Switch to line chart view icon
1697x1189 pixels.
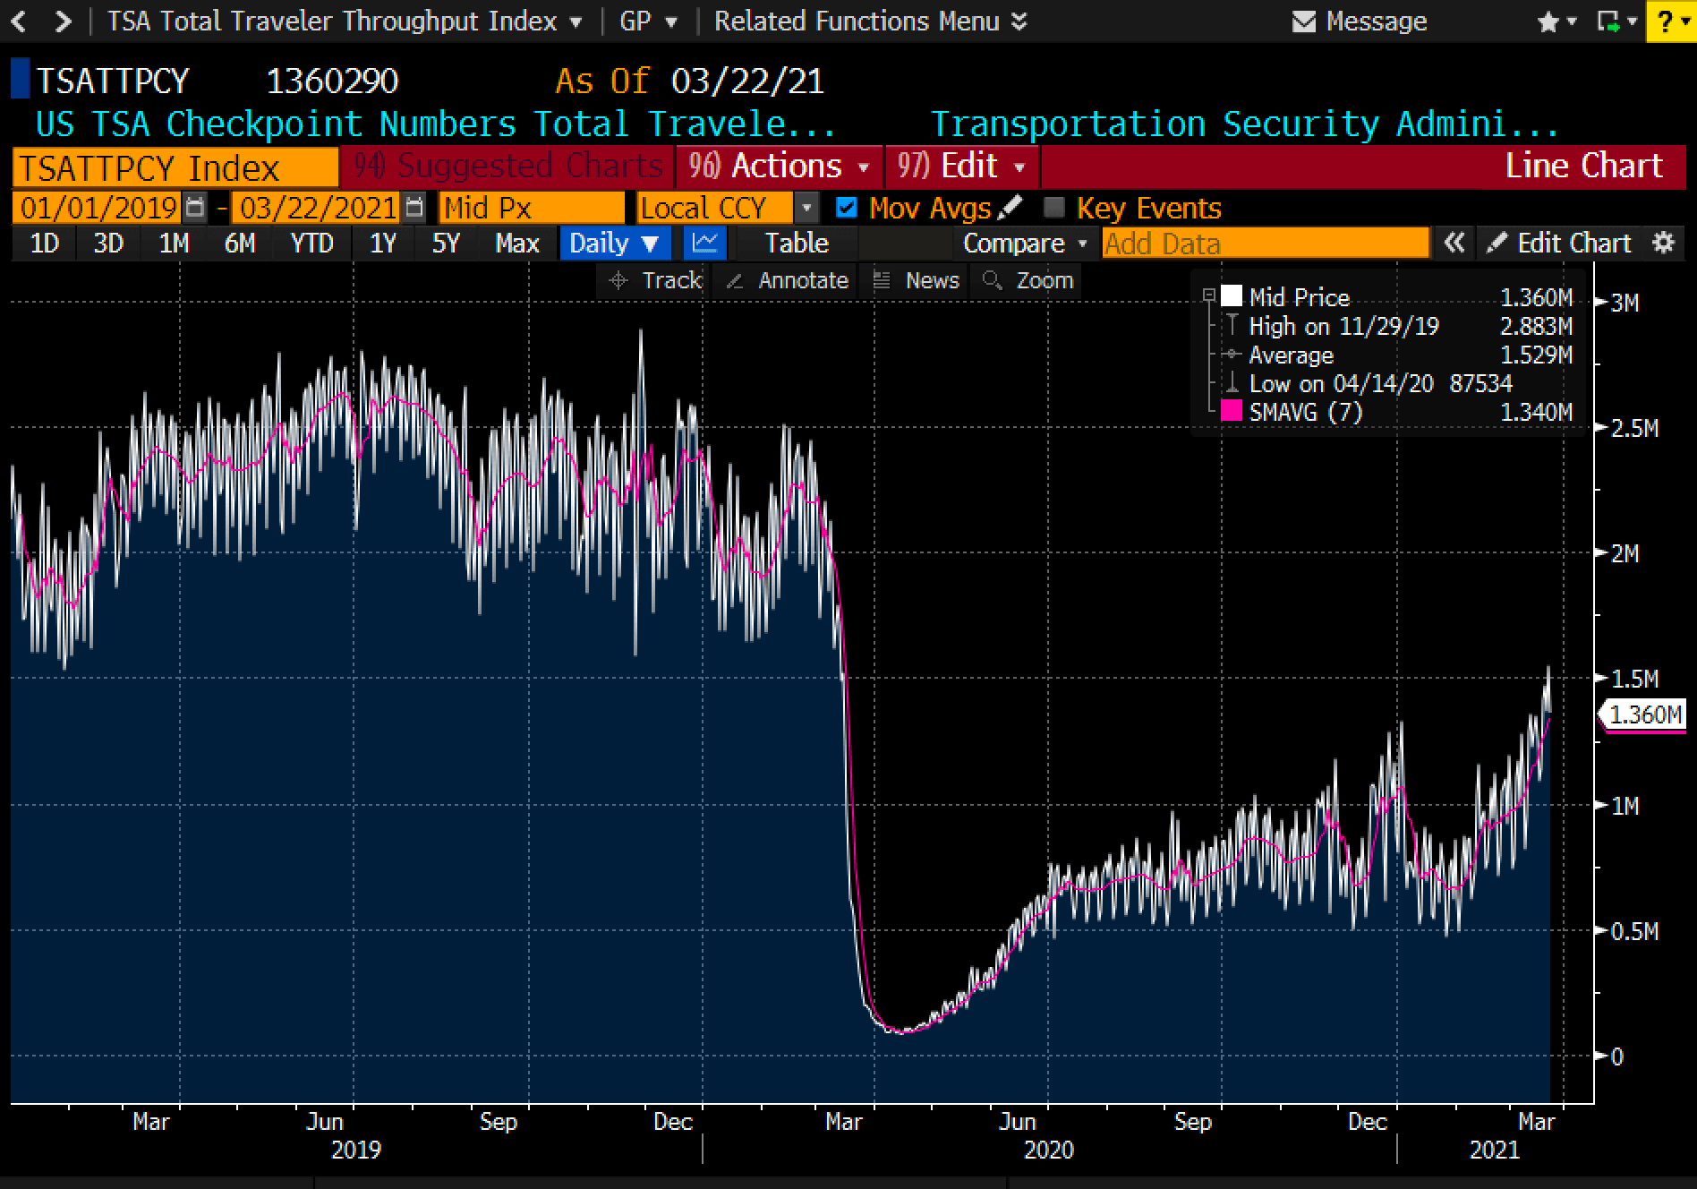704,243
